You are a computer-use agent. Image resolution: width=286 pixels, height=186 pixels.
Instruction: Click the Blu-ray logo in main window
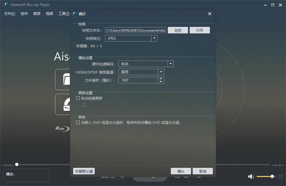click(62, 129)
